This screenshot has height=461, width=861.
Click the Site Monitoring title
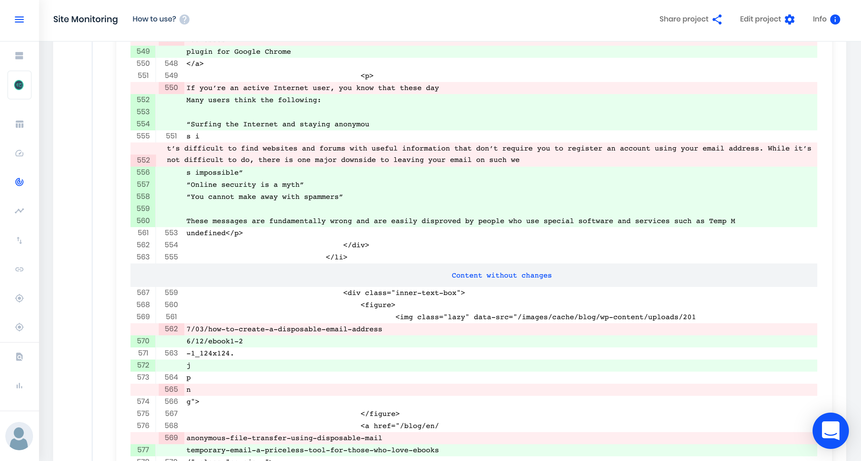(x=85, y=19)
